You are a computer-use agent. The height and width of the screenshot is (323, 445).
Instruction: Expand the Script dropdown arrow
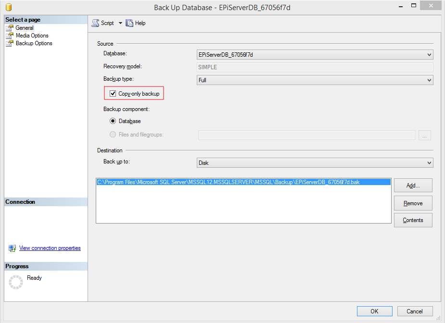tap(120, 23)
